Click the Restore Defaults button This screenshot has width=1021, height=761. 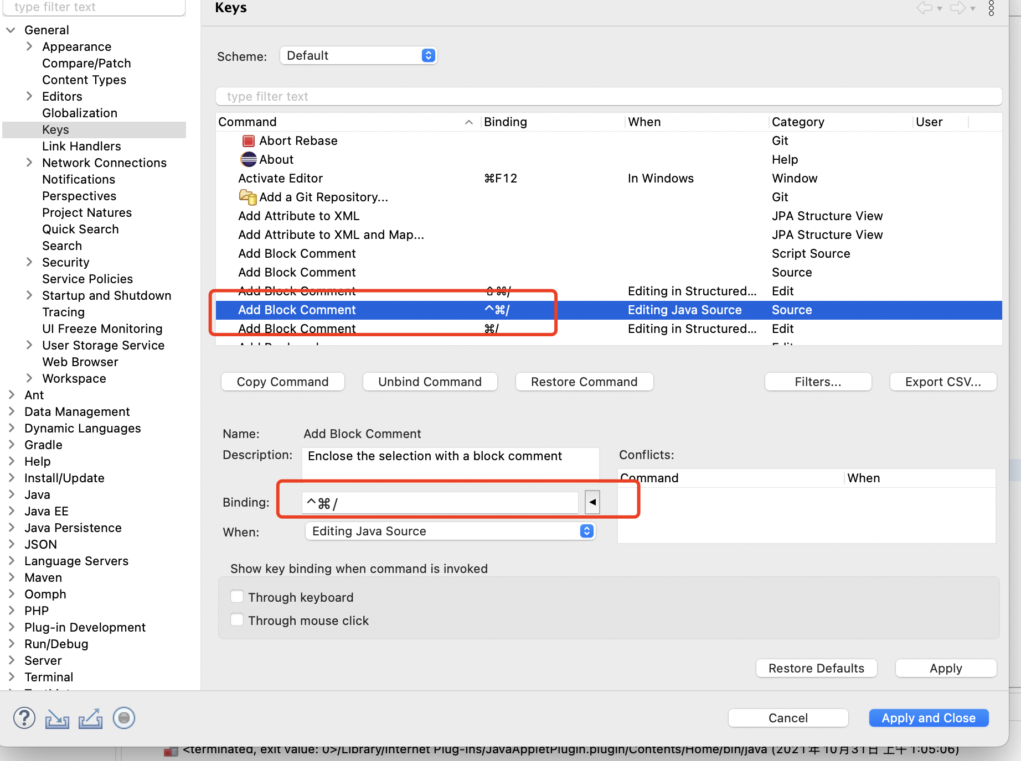(x=817, y=668)
